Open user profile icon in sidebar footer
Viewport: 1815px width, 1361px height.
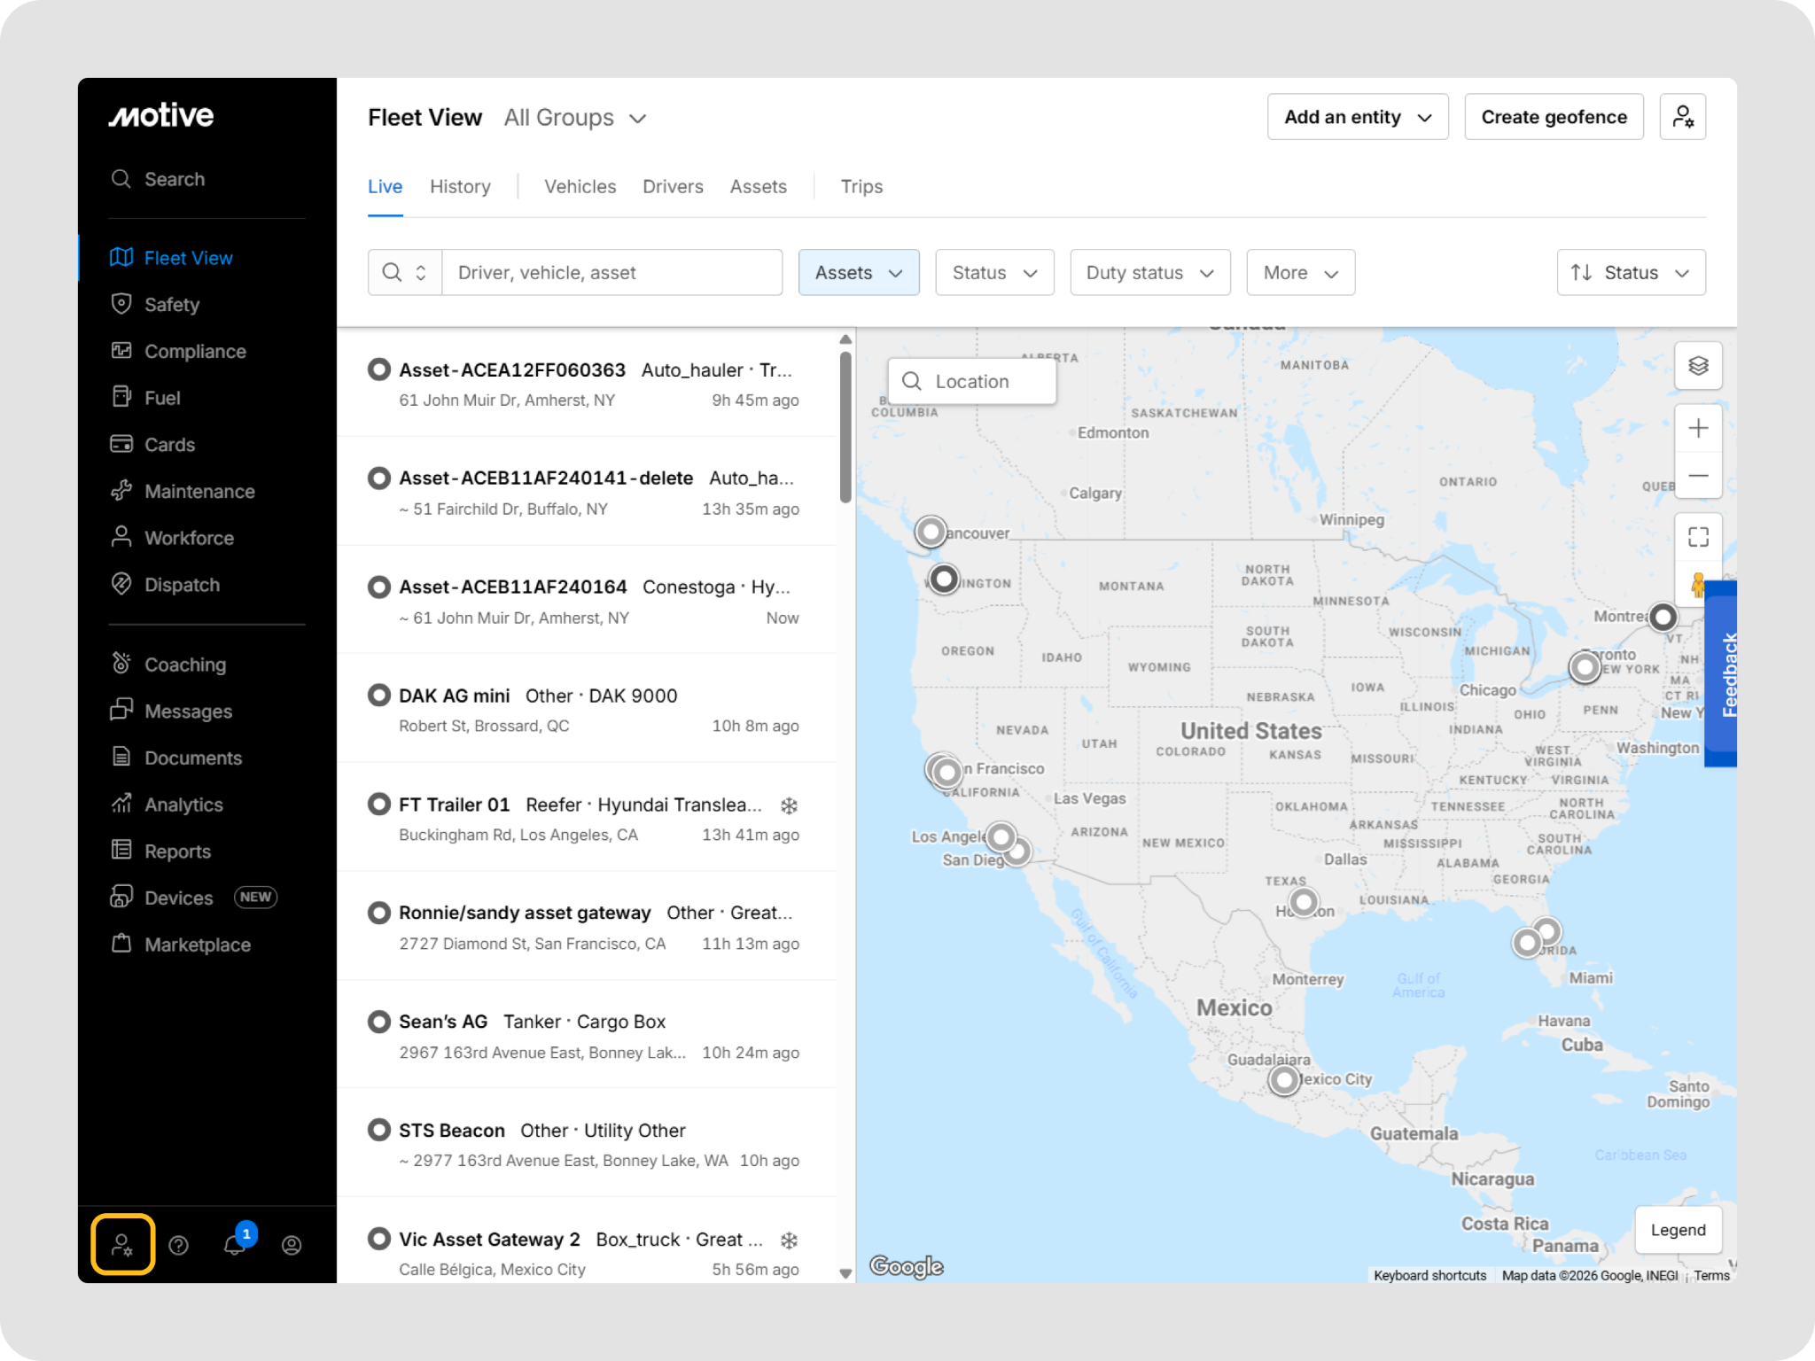point(292,1245)
